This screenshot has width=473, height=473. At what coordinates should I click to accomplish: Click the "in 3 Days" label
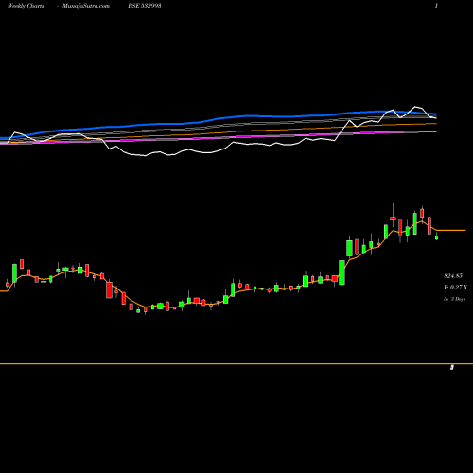[x=454, y=299]
